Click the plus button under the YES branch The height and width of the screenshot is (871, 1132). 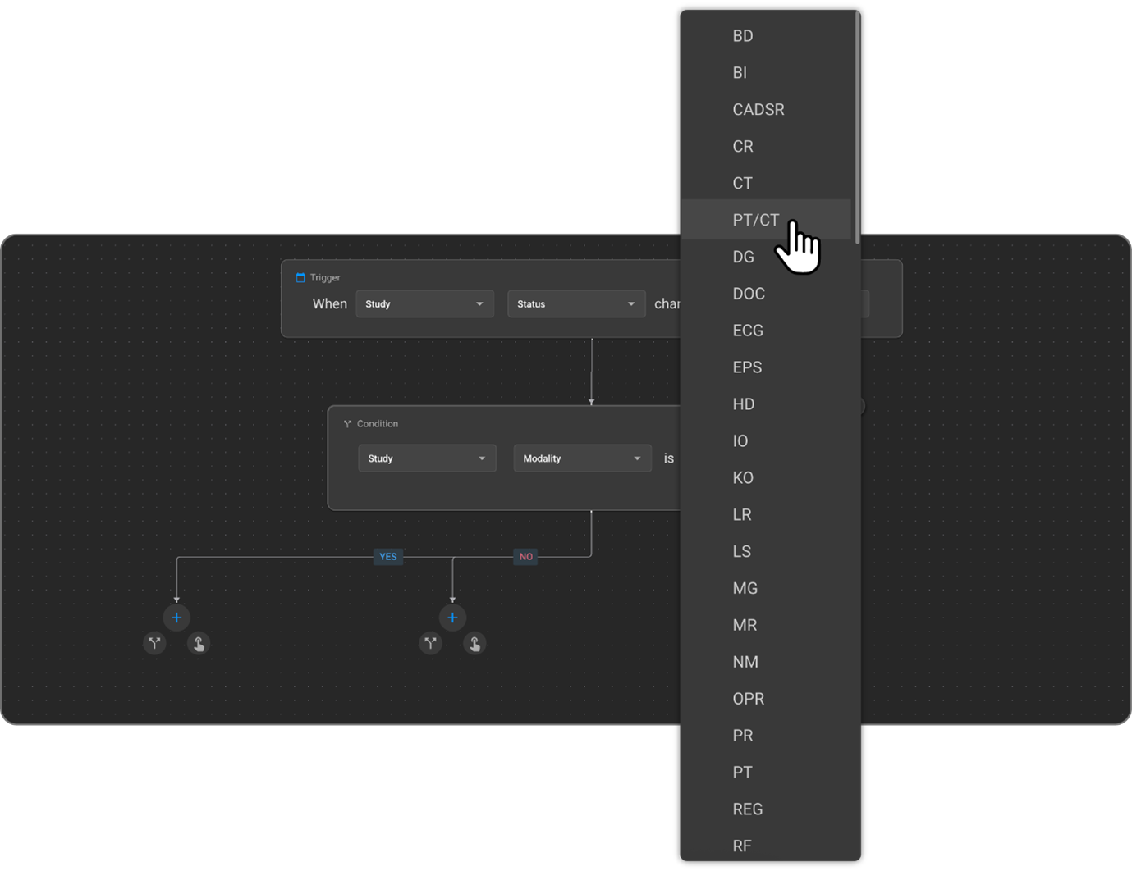pos(176,618)
